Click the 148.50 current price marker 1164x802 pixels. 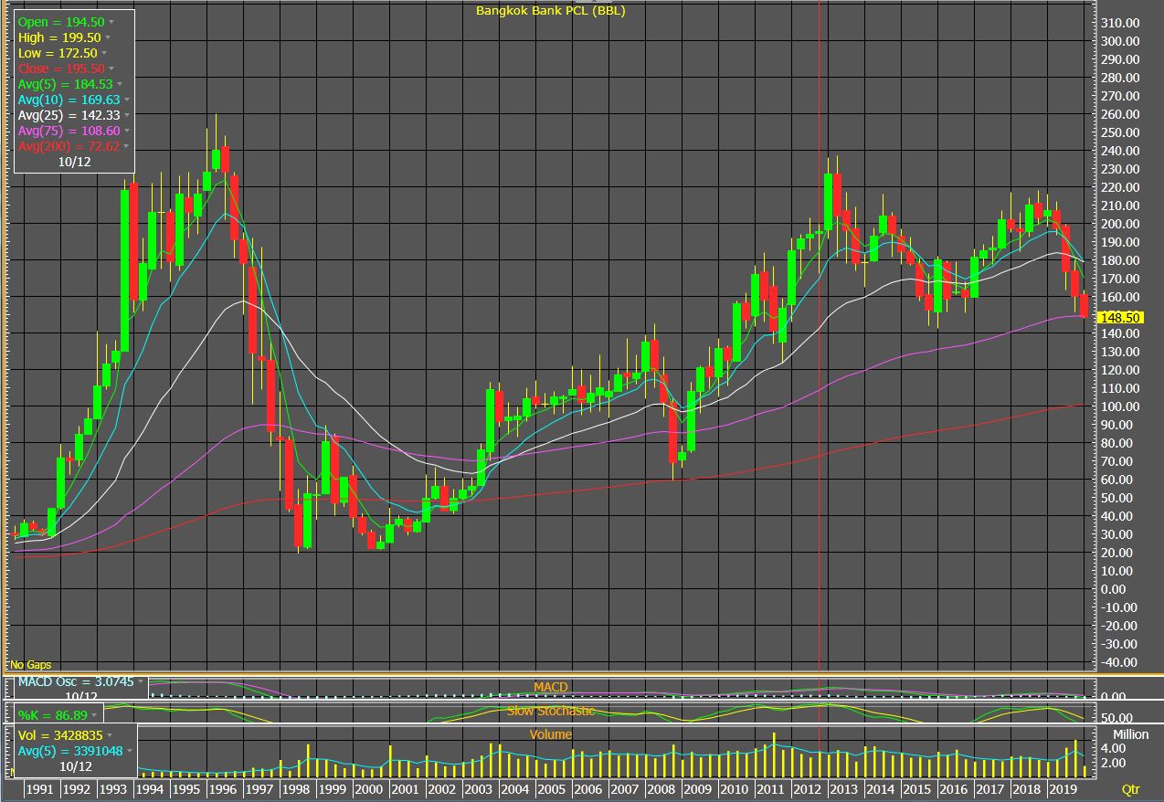click(x=1122, y=317)
